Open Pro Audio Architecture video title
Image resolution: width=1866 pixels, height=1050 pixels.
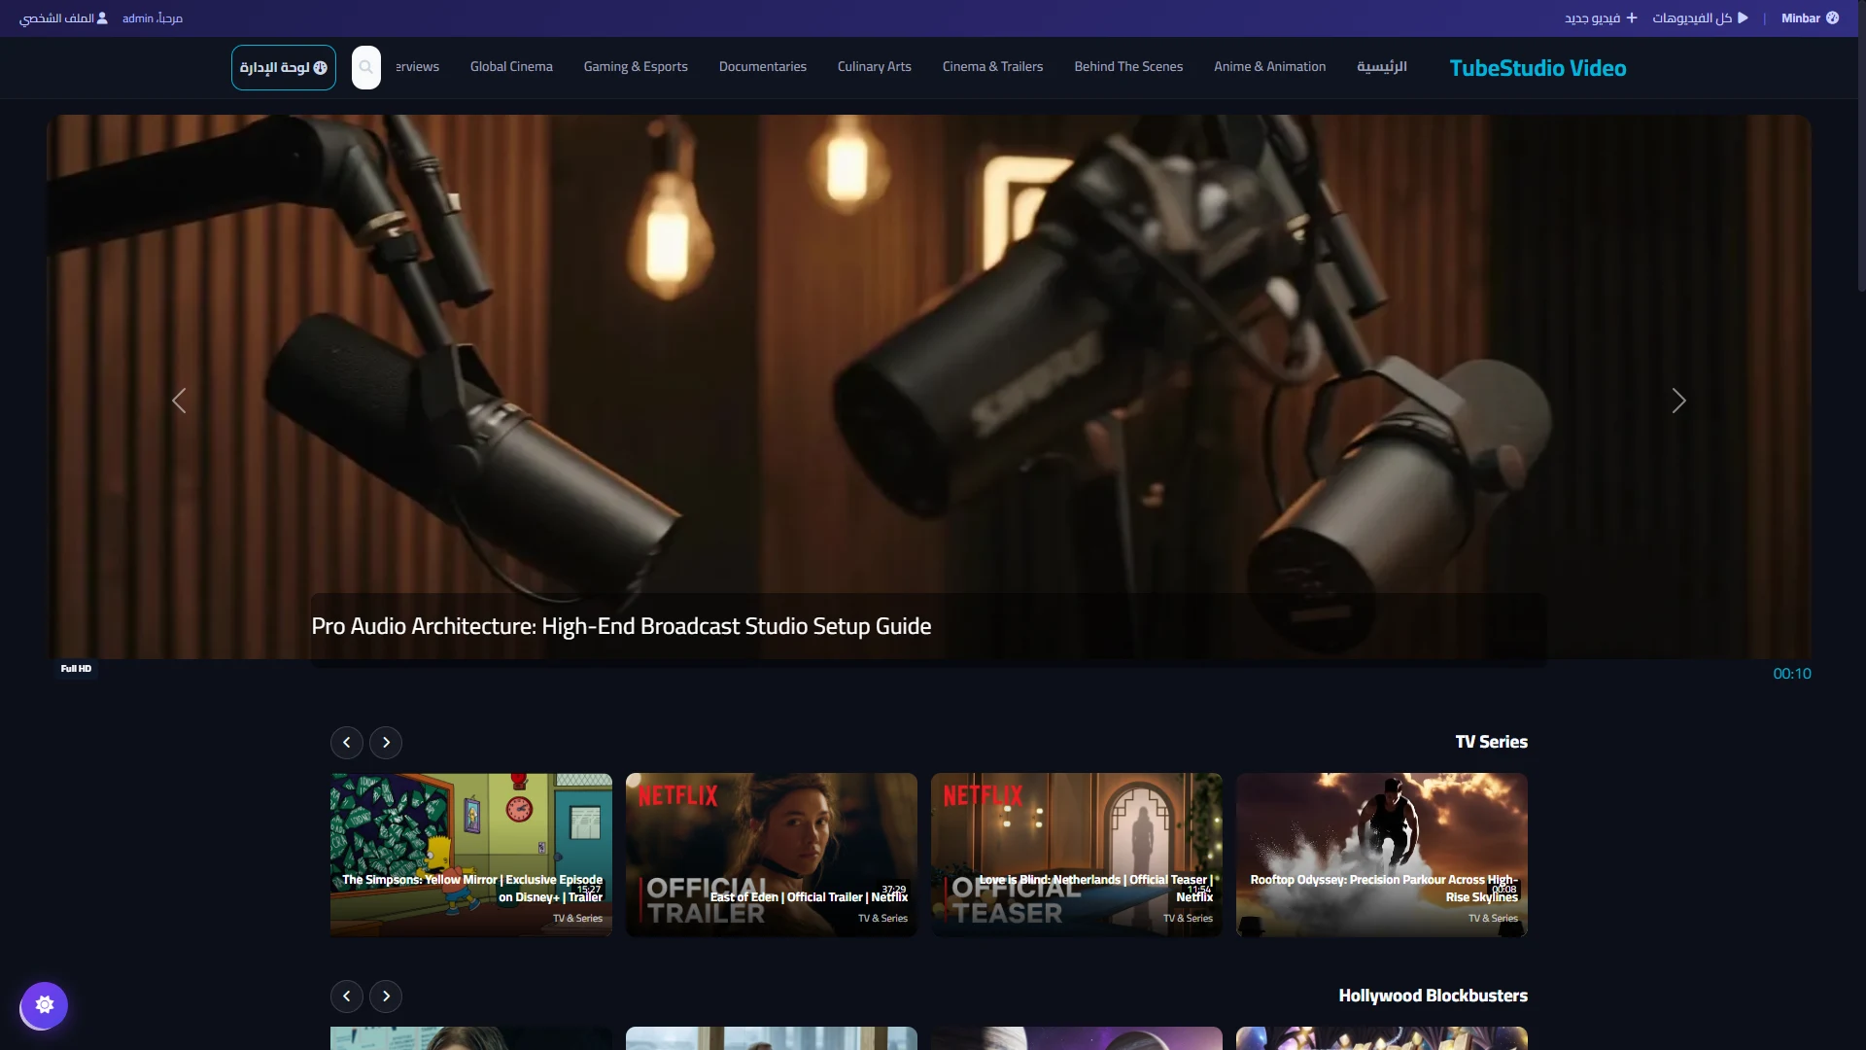pyautogui.click(x=621, y=626)
